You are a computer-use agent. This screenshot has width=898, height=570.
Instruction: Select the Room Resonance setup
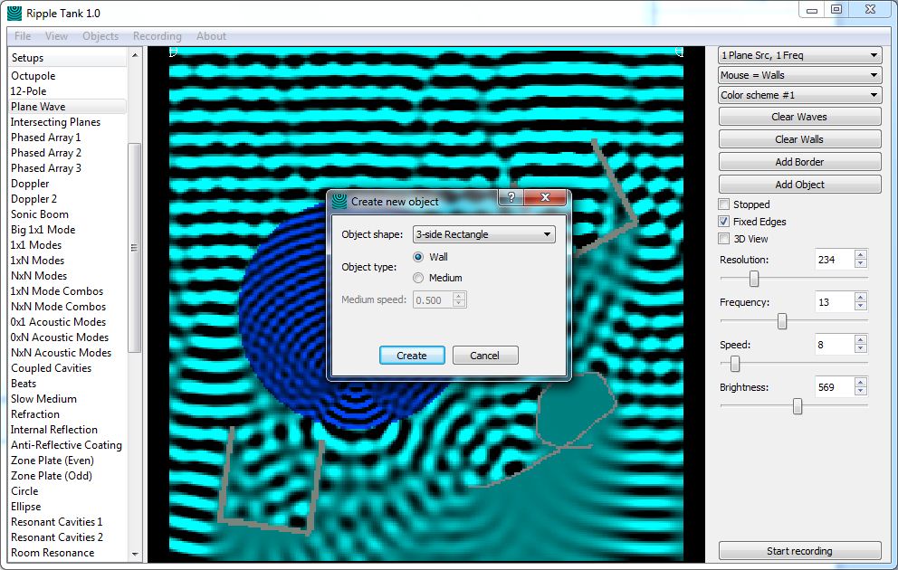(x=53, y=553)
